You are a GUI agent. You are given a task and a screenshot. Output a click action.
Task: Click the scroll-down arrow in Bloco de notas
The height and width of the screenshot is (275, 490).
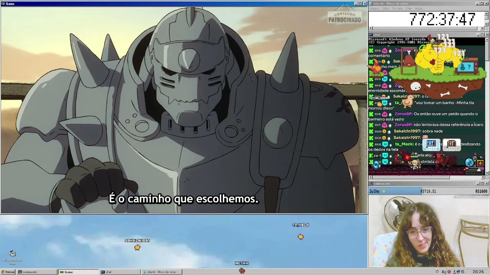[x=487, y=24]
